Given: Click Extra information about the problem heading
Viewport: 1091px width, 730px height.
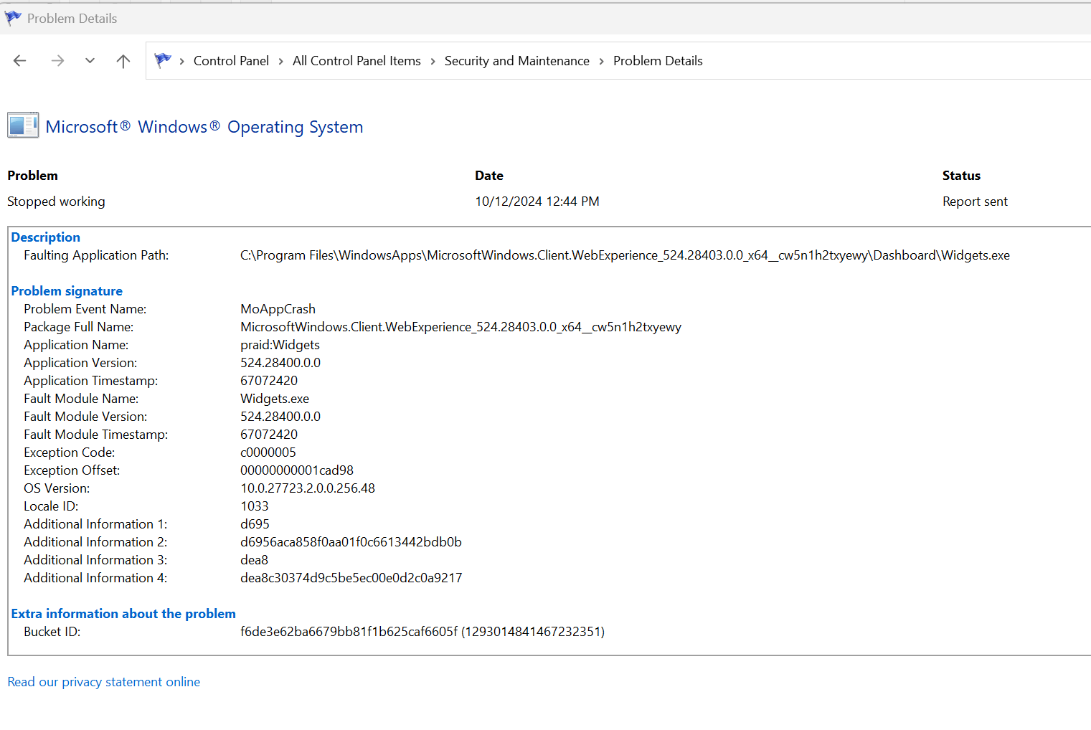Looking at the screenshot, I should pos(123,614).
